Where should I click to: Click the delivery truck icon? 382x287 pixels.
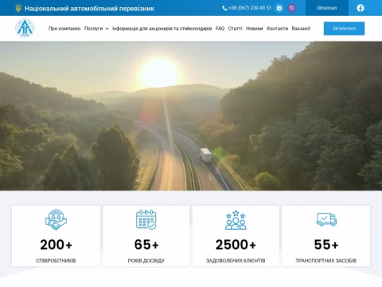pyautogui.click(x=326, y=219)
